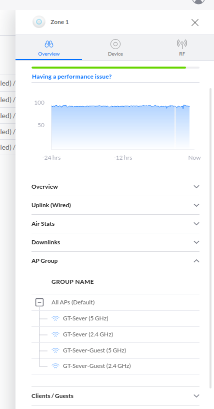Expand the Downlinks section chevron
The image size is (214, 409).
click(x=196, y=242)
